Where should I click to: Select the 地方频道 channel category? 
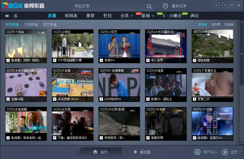50,24
